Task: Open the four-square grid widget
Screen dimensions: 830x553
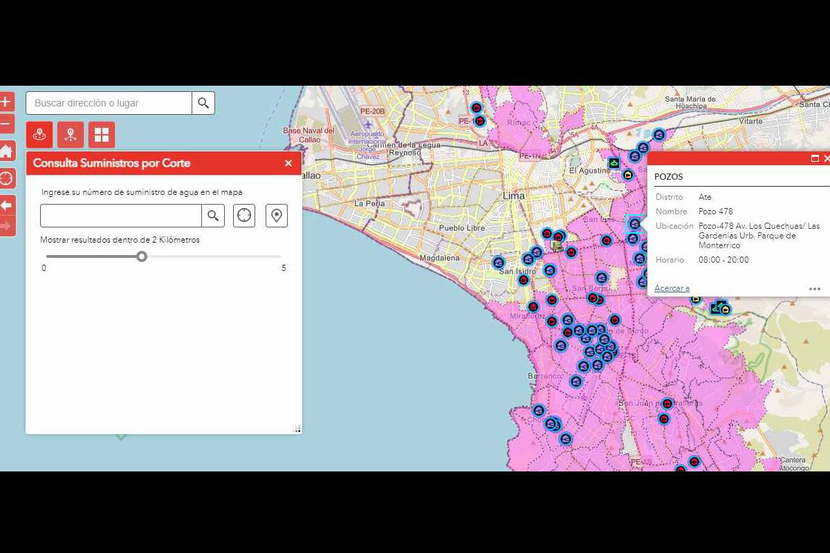Action: pos(102,135)
